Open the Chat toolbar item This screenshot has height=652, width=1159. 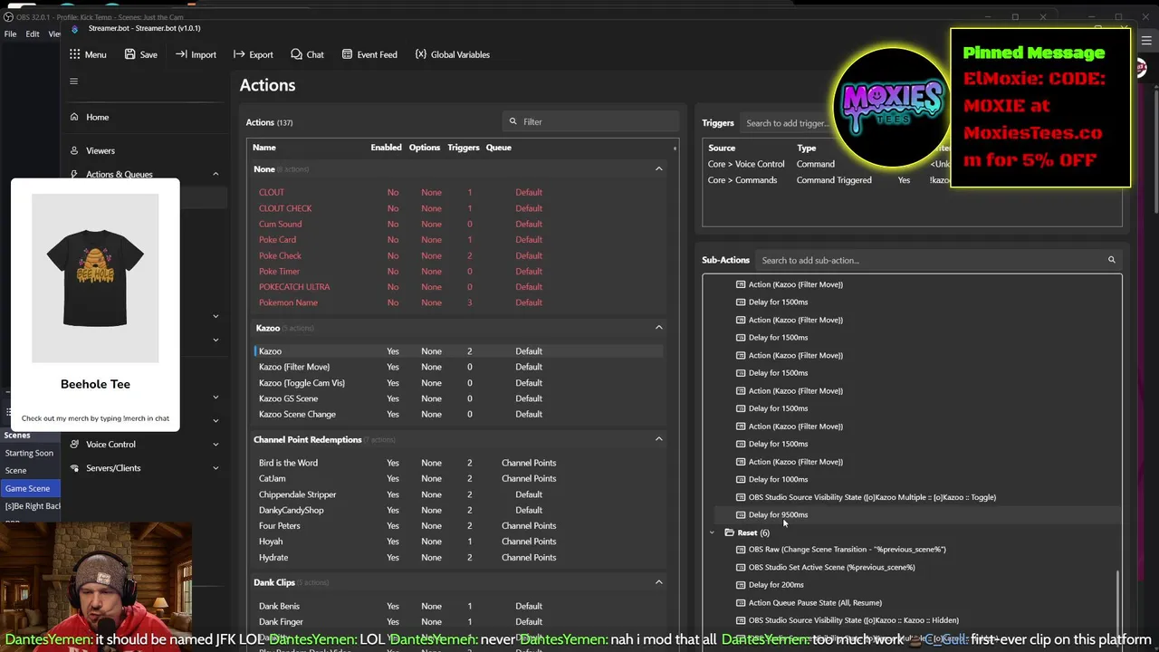click(x=307, y=54)
